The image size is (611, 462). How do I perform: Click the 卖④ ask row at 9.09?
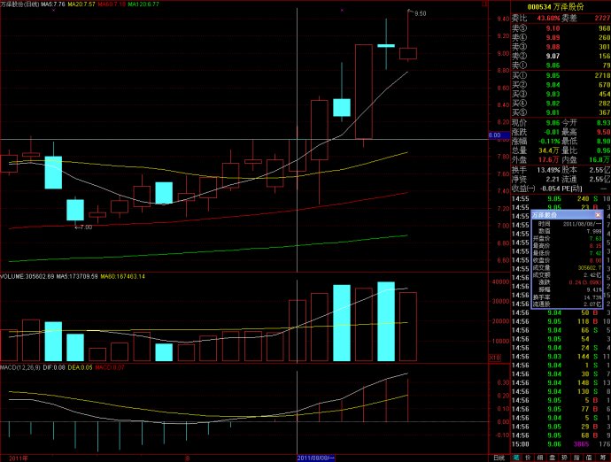click(561, 37)
